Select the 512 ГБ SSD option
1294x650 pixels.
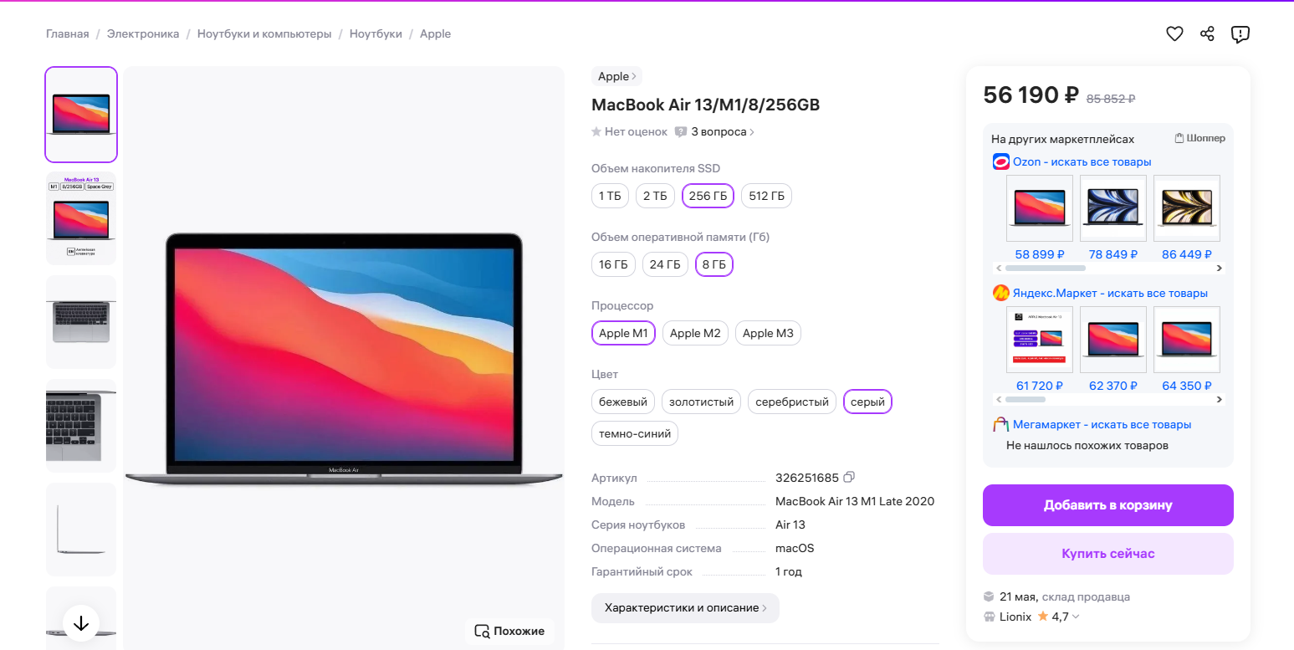(x=766, y=197)
